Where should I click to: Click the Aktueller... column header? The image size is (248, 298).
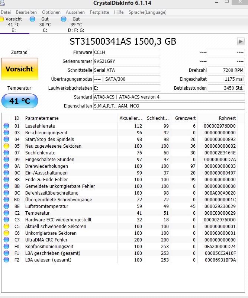pyautogui.click(x=131, y=118)
